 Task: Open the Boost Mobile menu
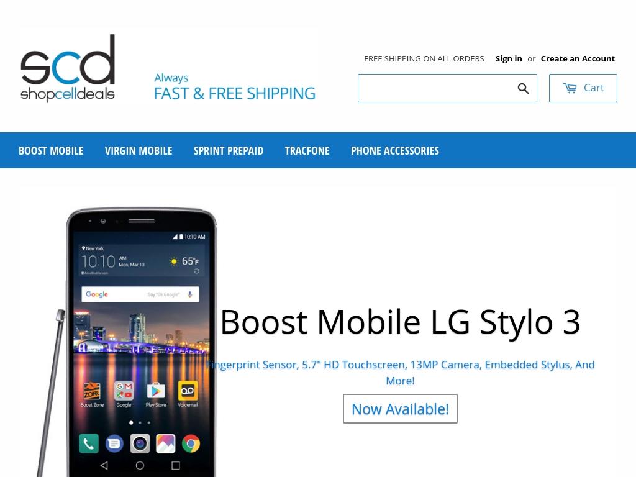[x=51, y=150]
